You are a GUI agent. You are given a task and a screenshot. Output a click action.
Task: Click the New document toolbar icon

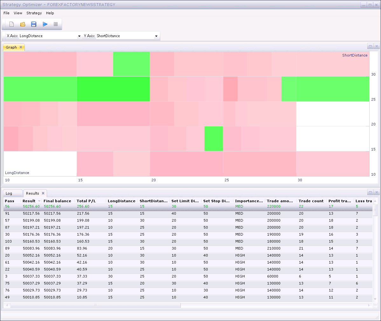click(11, 24)
